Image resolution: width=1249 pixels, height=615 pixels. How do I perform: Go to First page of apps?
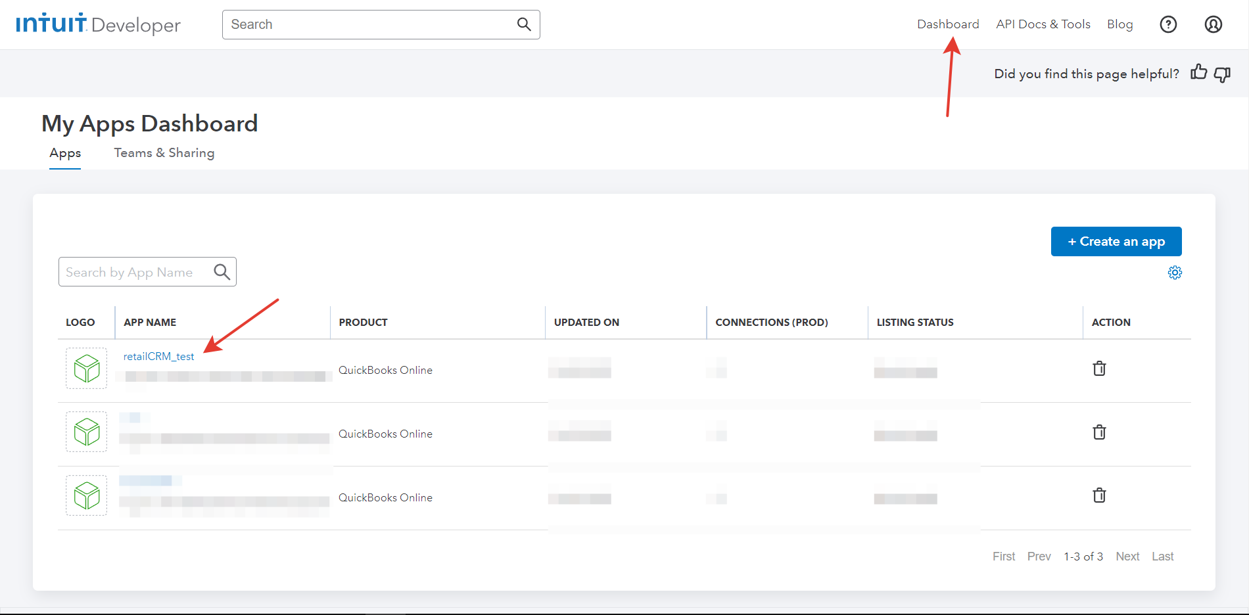(1004, 557)
